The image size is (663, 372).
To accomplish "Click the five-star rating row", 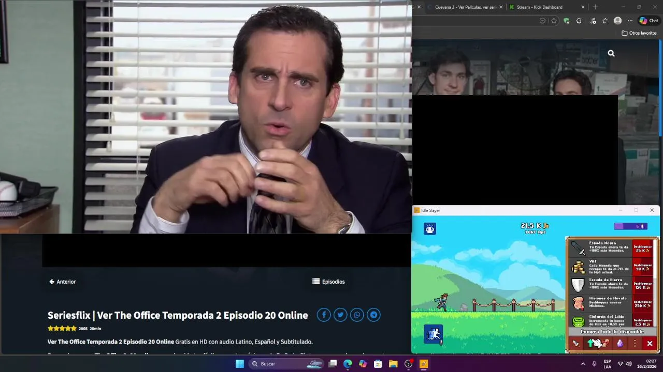I will pyautogui.click(x=62, y=328).
